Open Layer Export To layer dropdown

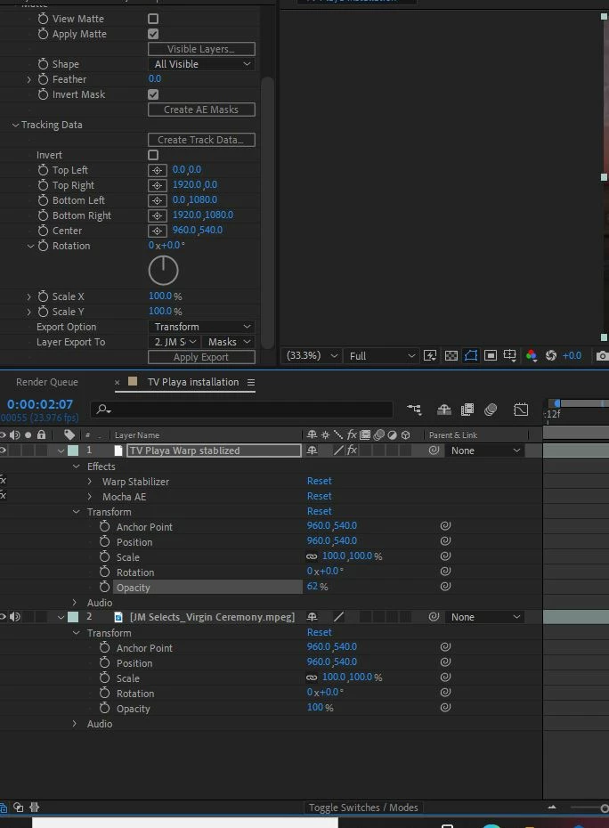(x=174, y=342)
